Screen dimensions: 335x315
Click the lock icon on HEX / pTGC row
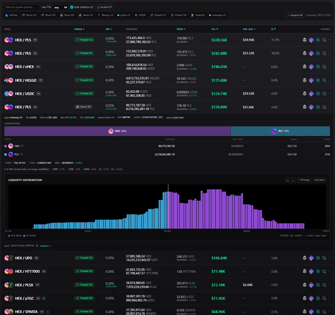tap(44, 298)
